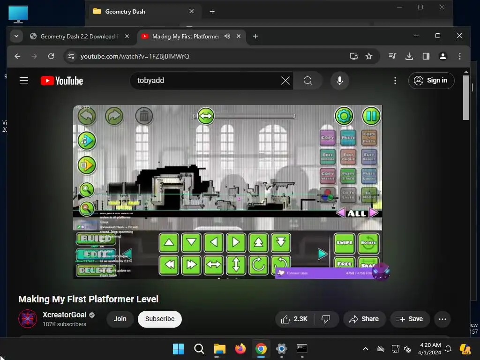Open Firefox from the taskbar
480x360 pixels.
[240, 349]
